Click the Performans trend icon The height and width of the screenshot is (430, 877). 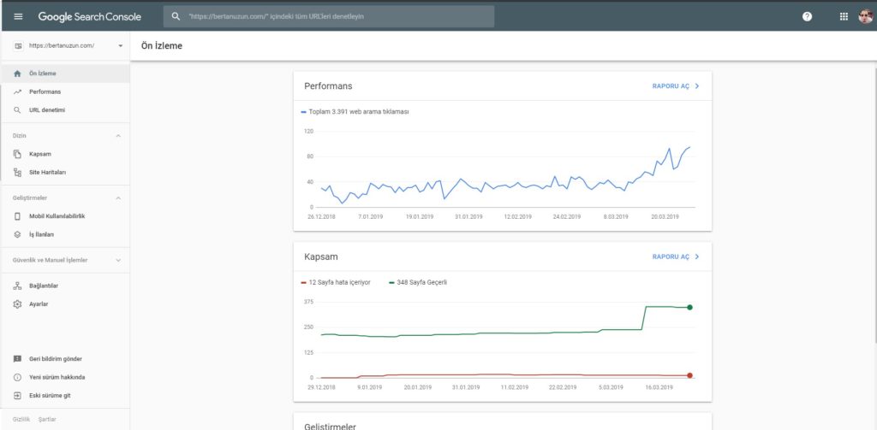point(17,92)
